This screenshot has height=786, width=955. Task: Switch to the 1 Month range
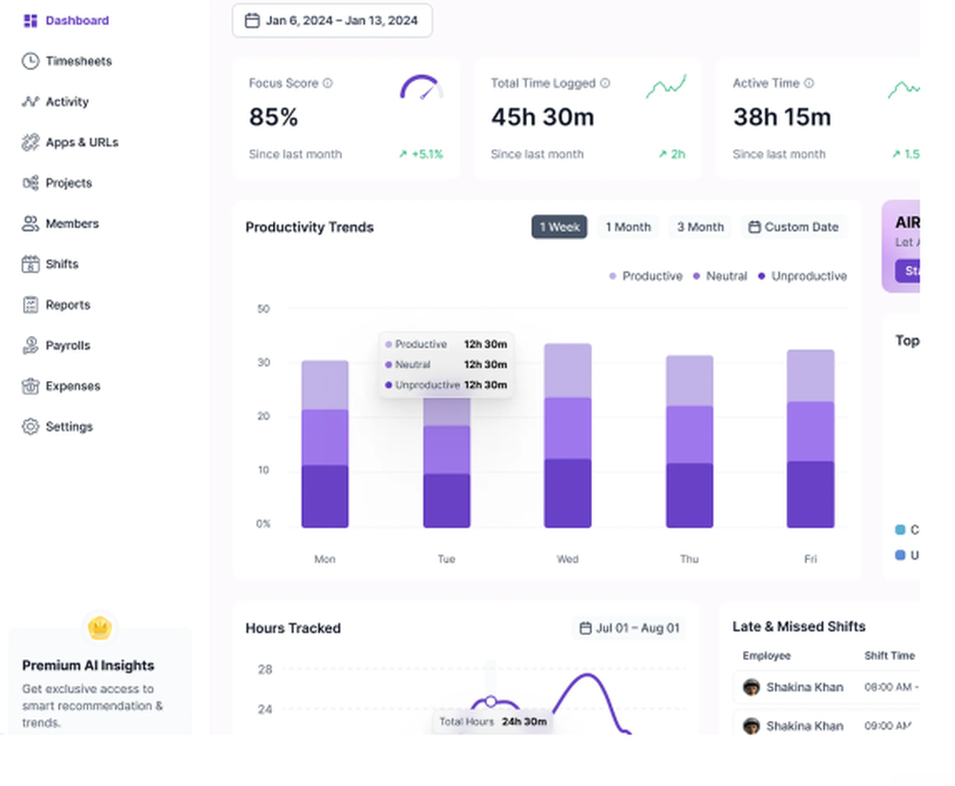(628, 226)
